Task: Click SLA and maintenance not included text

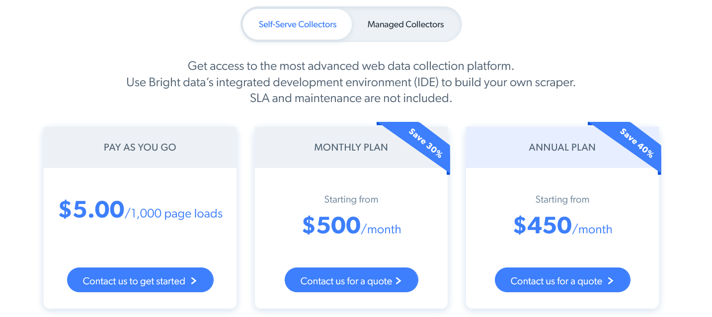Action: (351, 98)
